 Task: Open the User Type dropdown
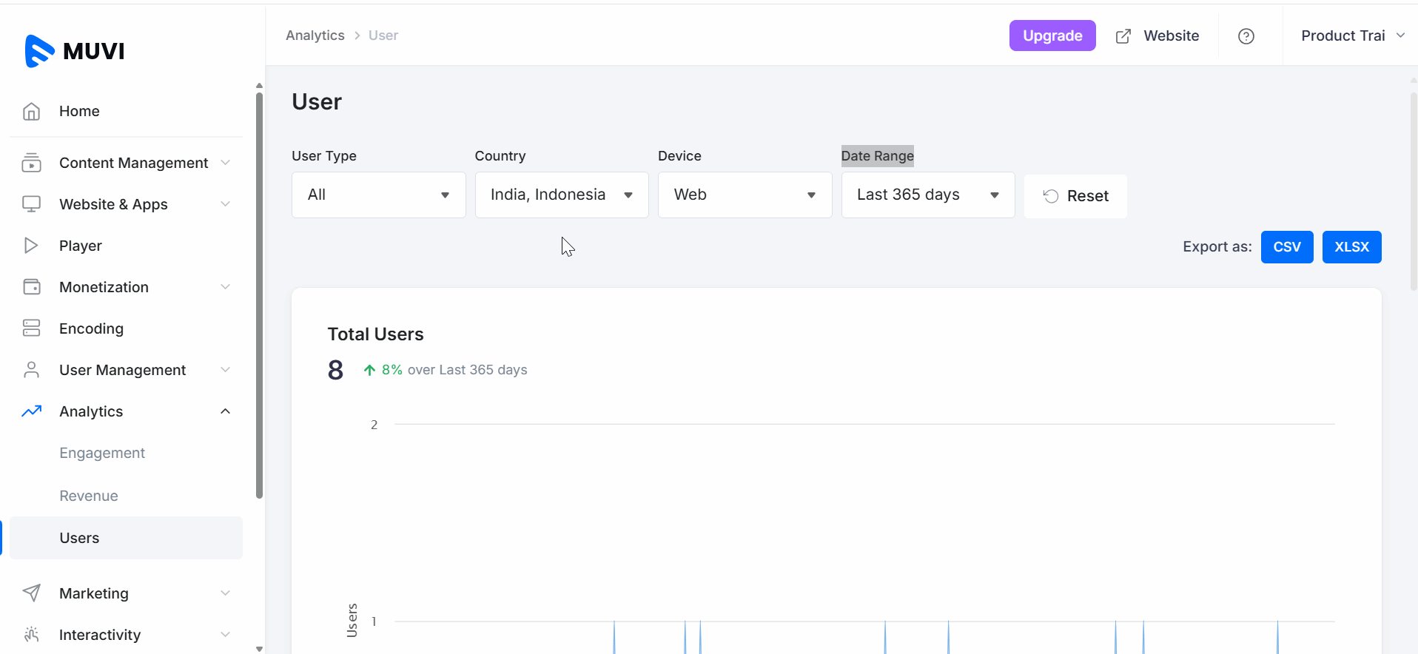coord(378,195)
